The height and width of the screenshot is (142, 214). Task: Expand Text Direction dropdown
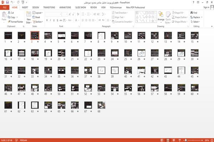[x=120, y=13]
